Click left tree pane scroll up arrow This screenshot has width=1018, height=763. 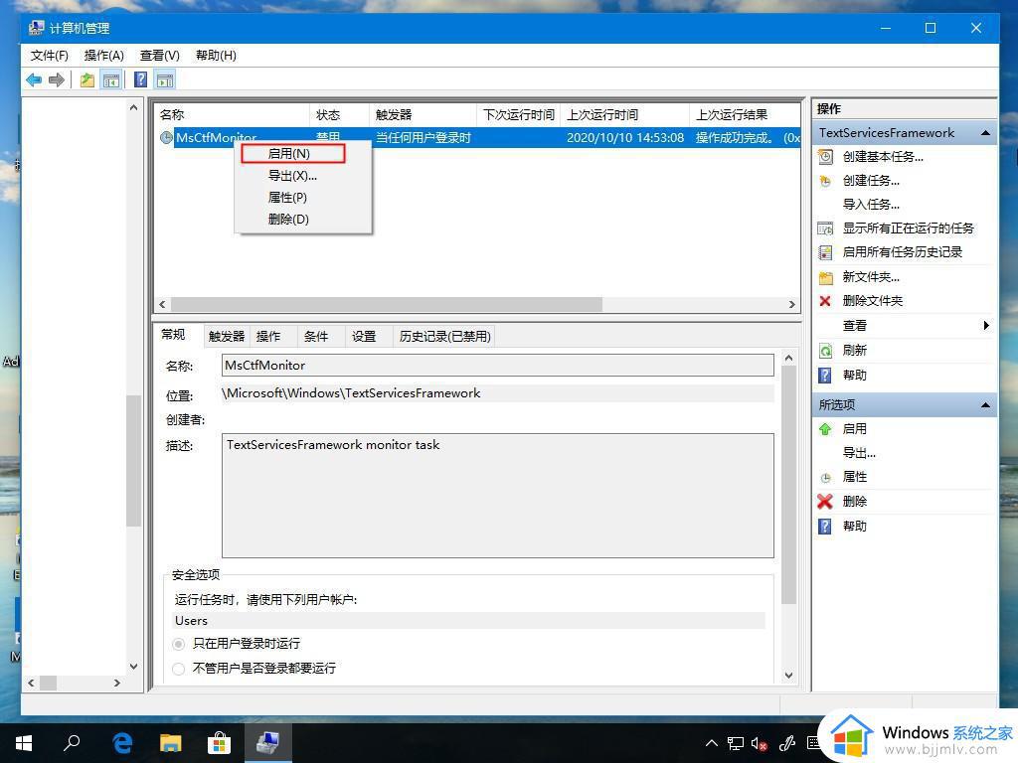coord(133,107)
